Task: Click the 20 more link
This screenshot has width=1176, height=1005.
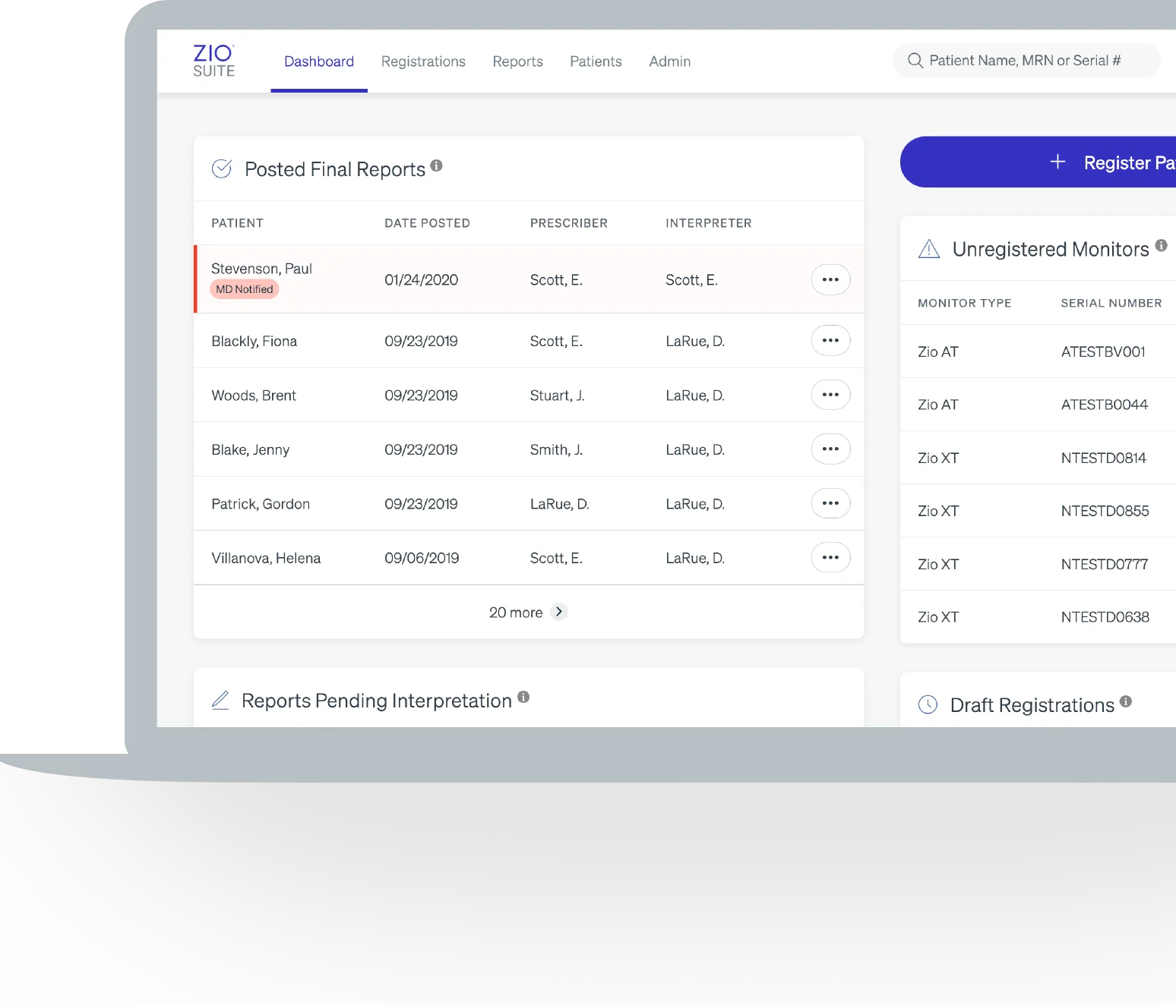Action: point(516,612)
